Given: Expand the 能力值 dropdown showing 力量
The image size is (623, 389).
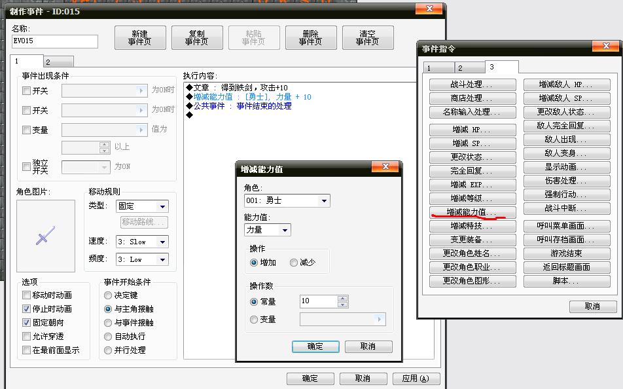Looking at the screenshot, I should (268, 230).
